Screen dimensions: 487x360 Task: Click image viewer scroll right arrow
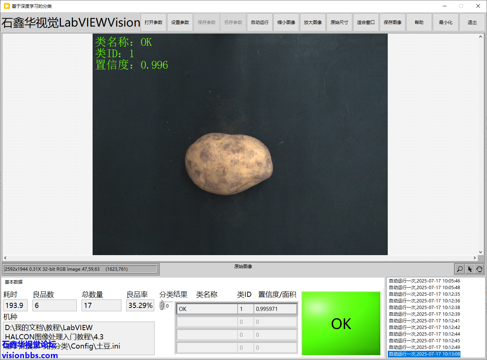475,258
